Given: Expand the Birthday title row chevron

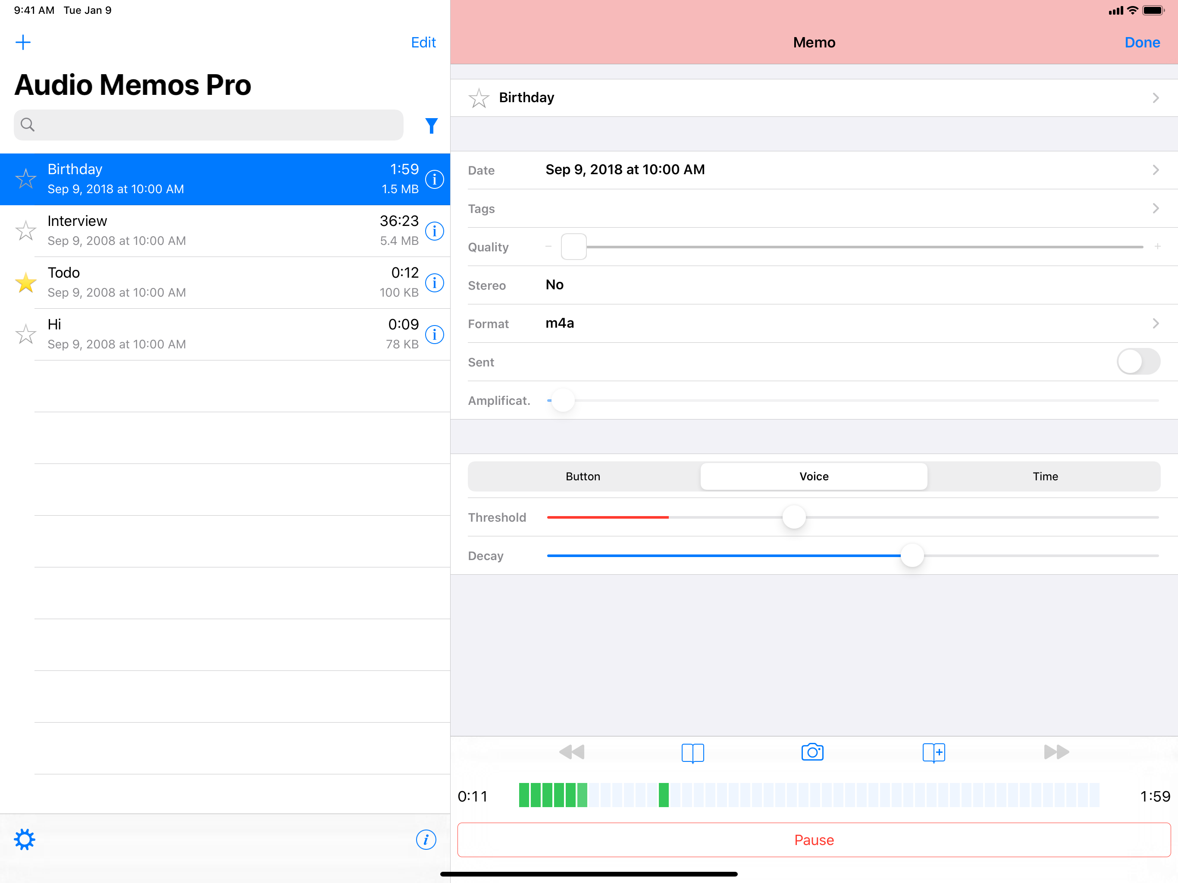Looking at the screenshot, I should click(1156, 98).
